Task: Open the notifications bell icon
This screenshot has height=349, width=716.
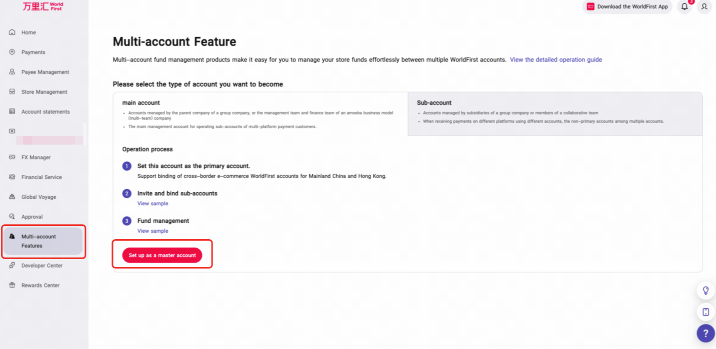Action: coord(684,6)
